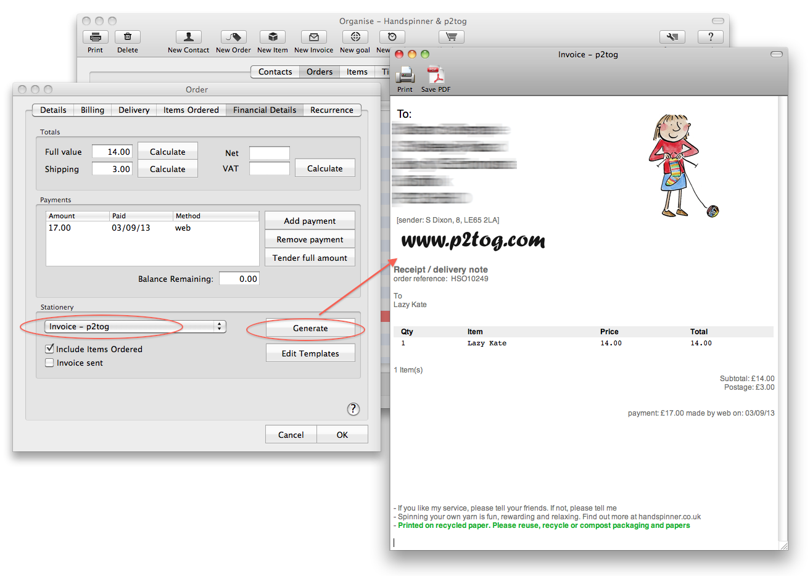Click Remove payment button
The width and height of the screenshot is (810, 576).
310,239
